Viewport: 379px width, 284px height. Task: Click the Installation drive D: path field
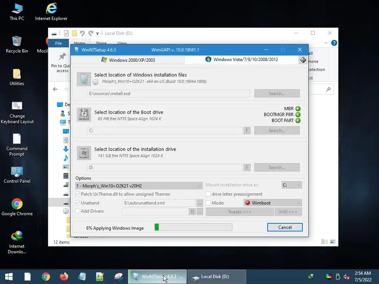pos(165,168)
